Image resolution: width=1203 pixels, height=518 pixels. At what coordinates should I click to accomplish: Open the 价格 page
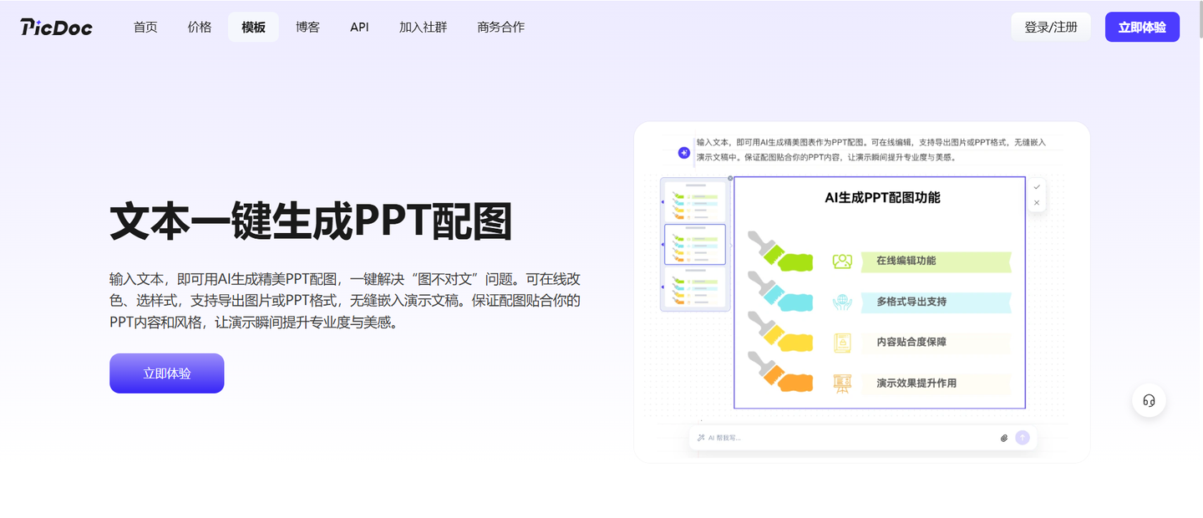200,27
